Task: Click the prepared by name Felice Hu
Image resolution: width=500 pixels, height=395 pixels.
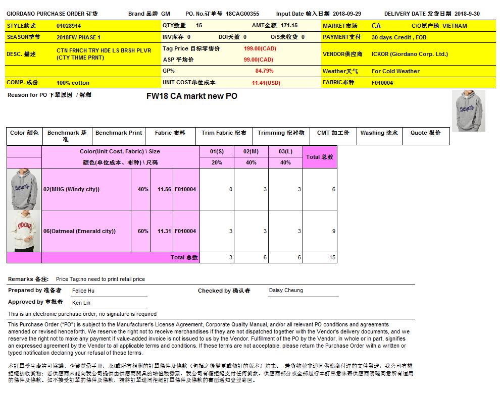Action: [x=83, y=291]
